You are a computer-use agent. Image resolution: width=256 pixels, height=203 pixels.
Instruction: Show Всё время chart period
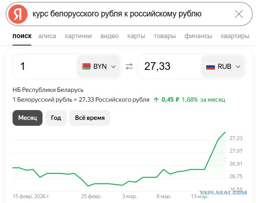(90, 118)
